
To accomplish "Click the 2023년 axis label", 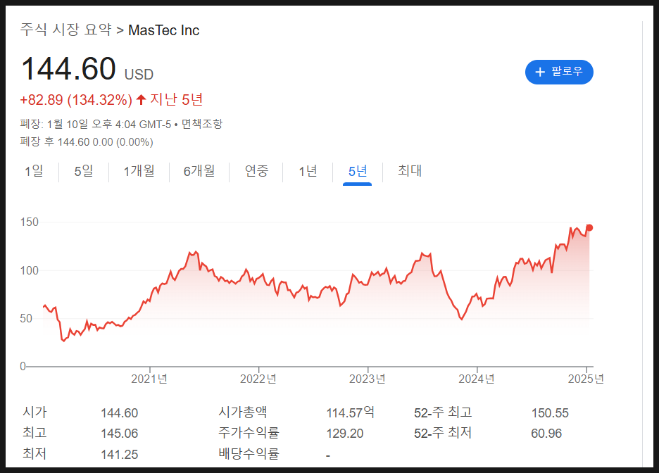I will point(368,379).
